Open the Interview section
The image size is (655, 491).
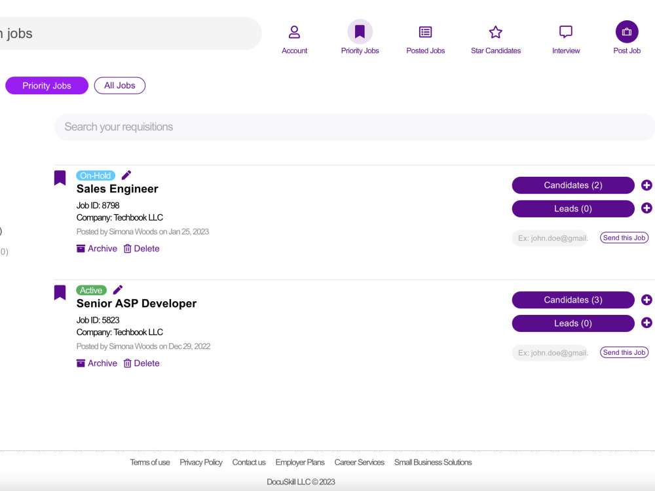click(565, 31)
